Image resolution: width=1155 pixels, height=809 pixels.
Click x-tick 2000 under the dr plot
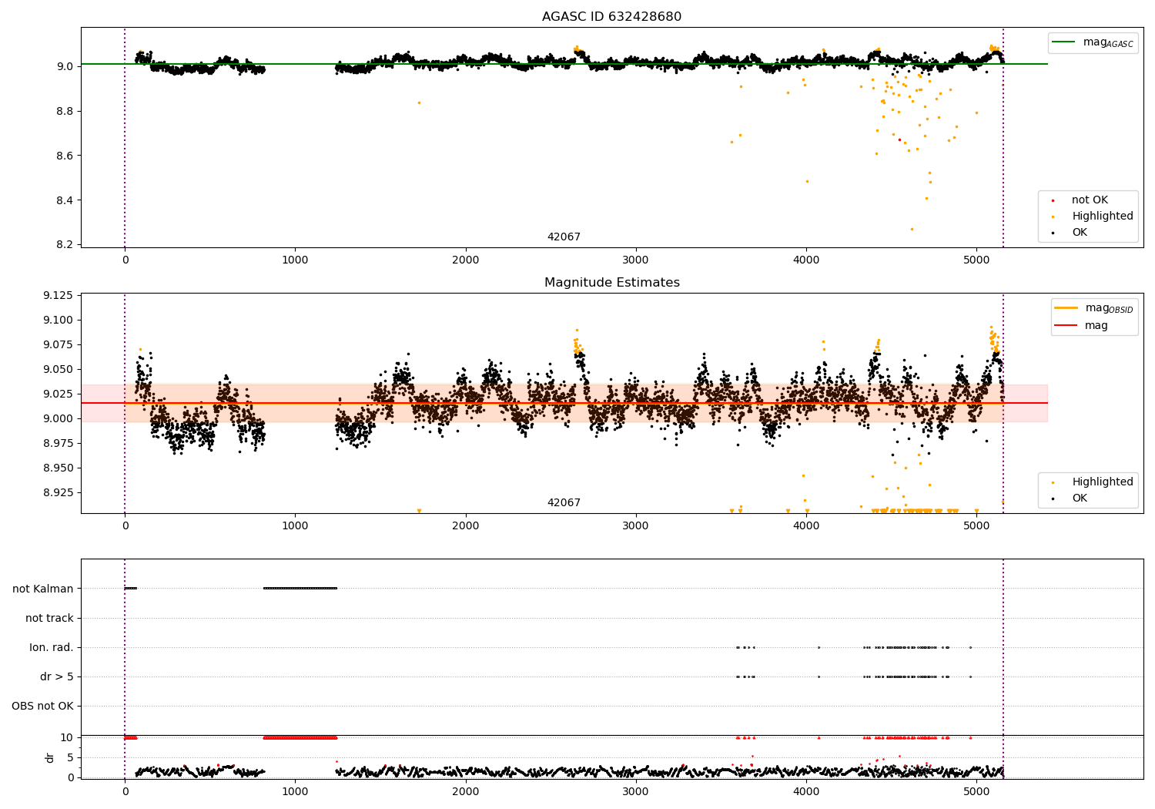click(466, 791)
